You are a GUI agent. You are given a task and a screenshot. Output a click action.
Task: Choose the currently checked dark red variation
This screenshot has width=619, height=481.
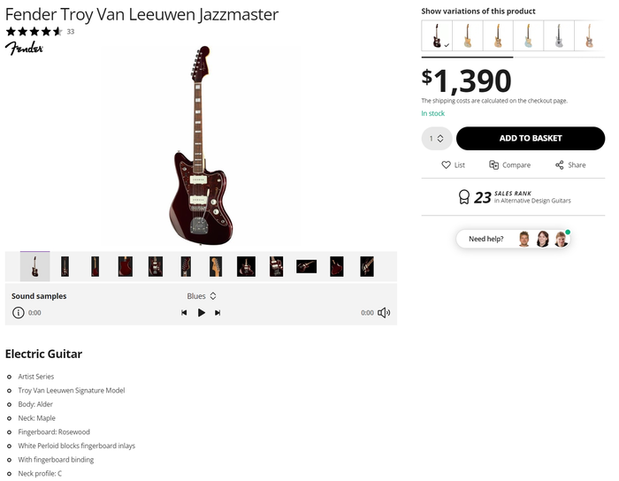click(437, 36)
